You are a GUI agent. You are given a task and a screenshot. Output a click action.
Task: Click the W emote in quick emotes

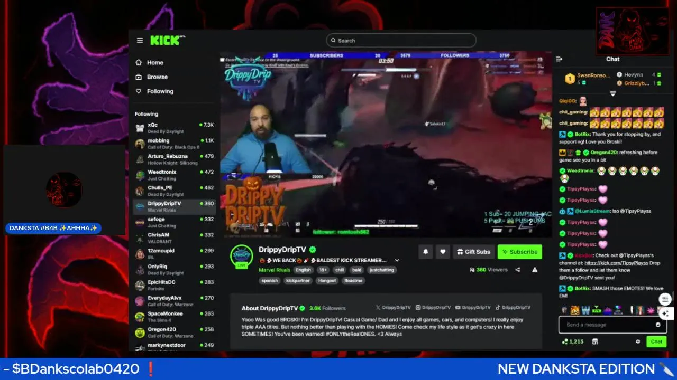(x=585, y=310)
